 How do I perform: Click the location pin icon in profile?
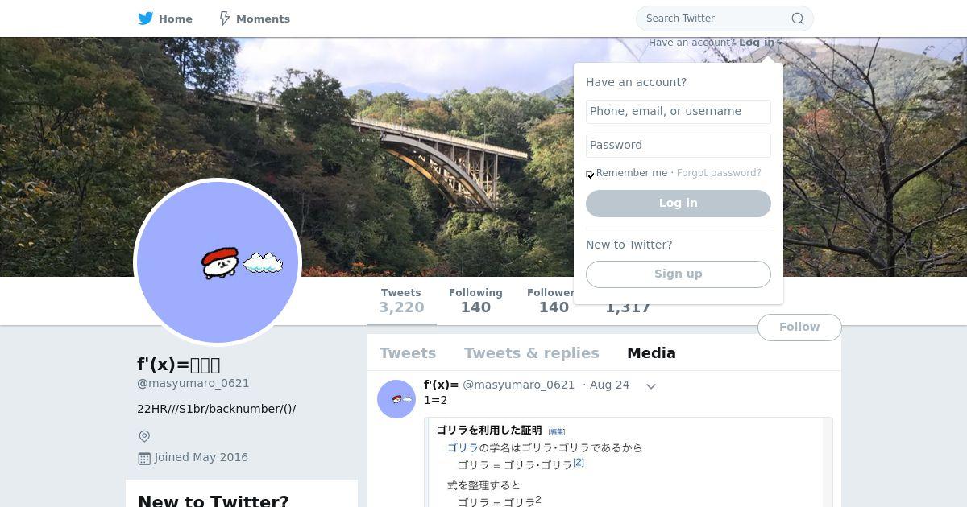pos(144,436)
